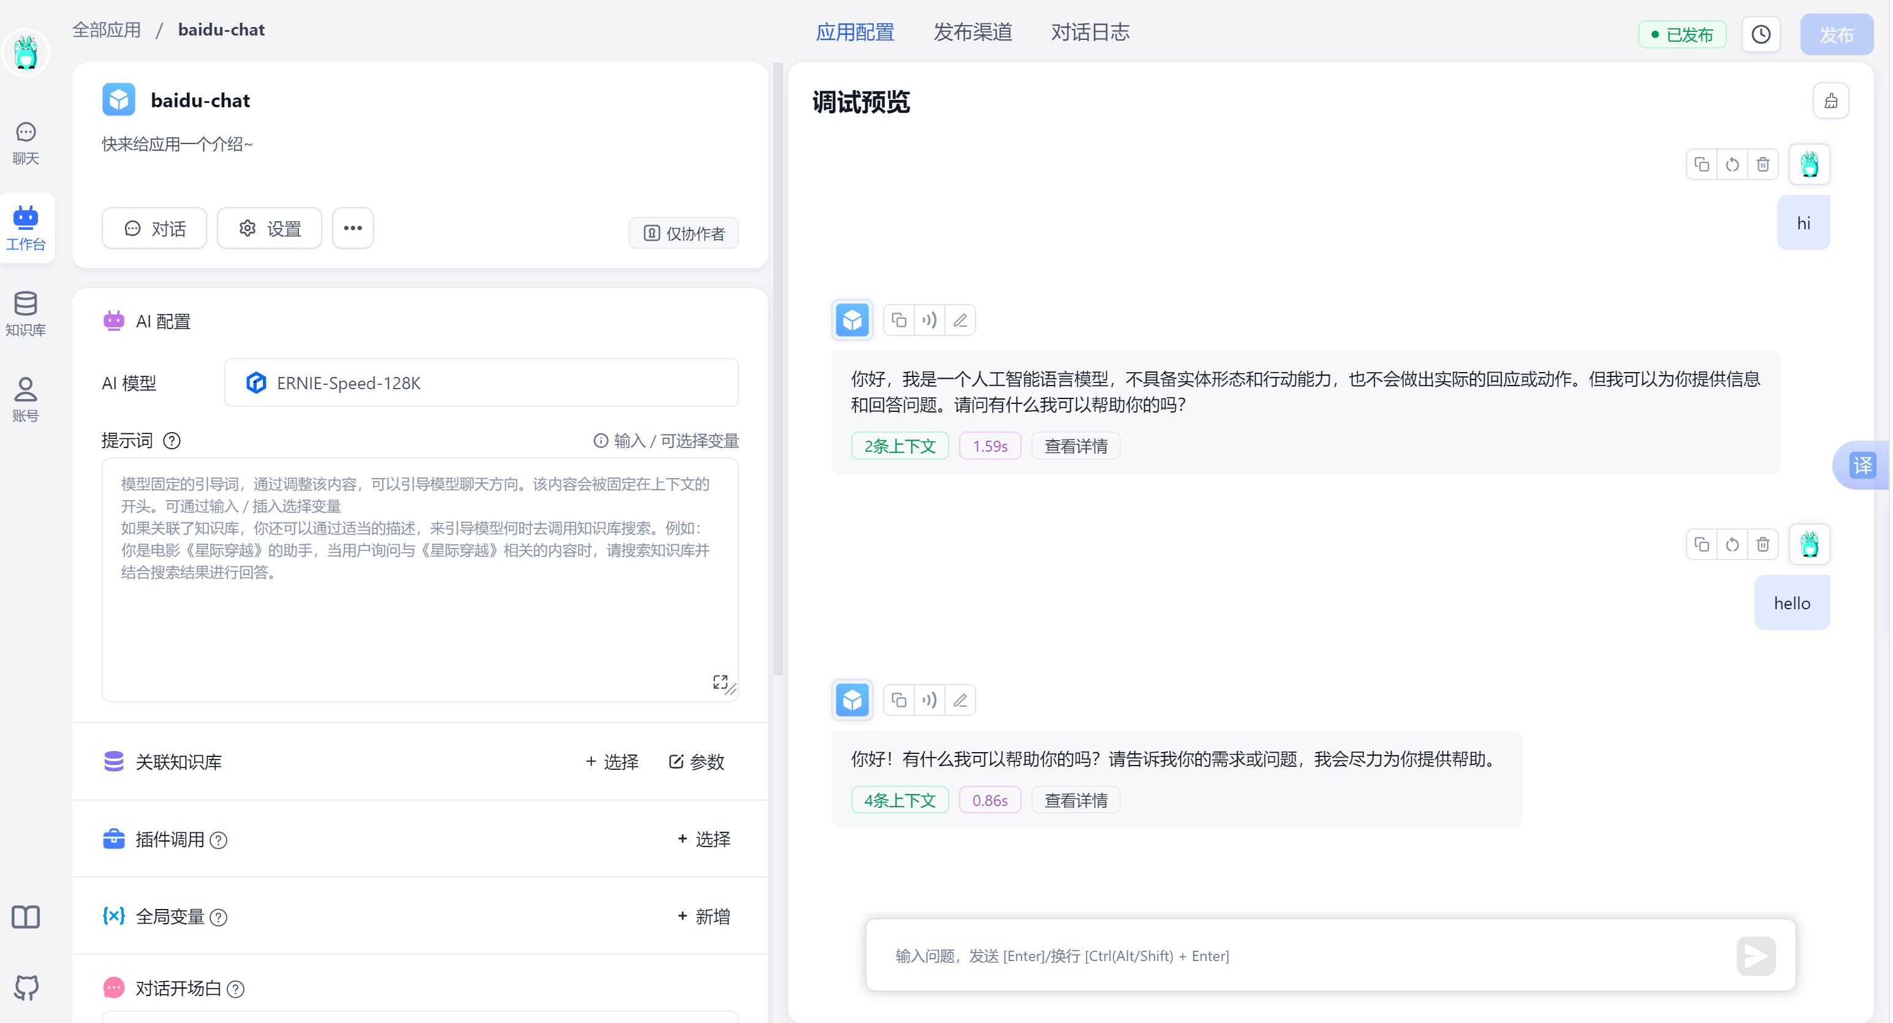Viewport: 1893px width, 1023px height.
Task: Send the message with the arrow button
Action: tap(1756, 956)
